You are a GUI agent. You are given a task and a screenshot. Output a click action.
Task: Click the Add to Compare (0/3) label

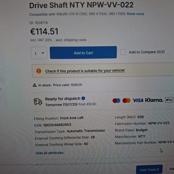146,52
